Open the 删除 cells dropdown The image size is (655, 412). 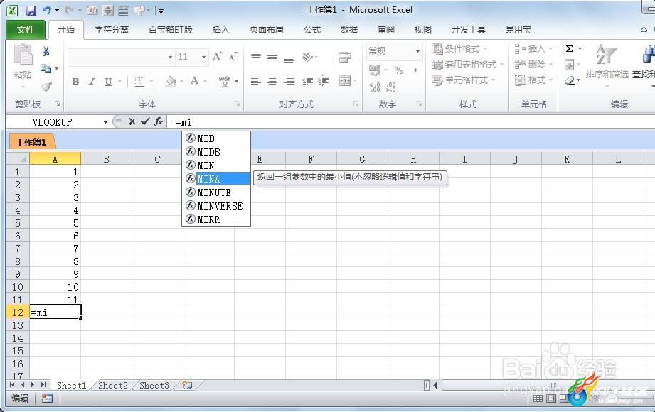pyautogui.click(x=534, y=65)
